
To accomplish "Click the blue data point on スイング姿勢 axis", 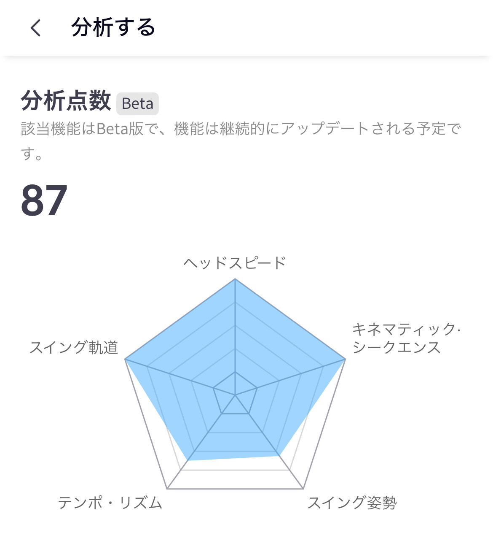I will 279,455.
